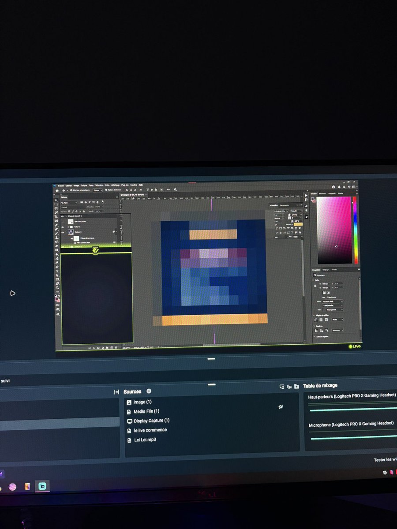
Task: Click the Streamlabs icon in the taskbar
Action: tap(42, 486)
